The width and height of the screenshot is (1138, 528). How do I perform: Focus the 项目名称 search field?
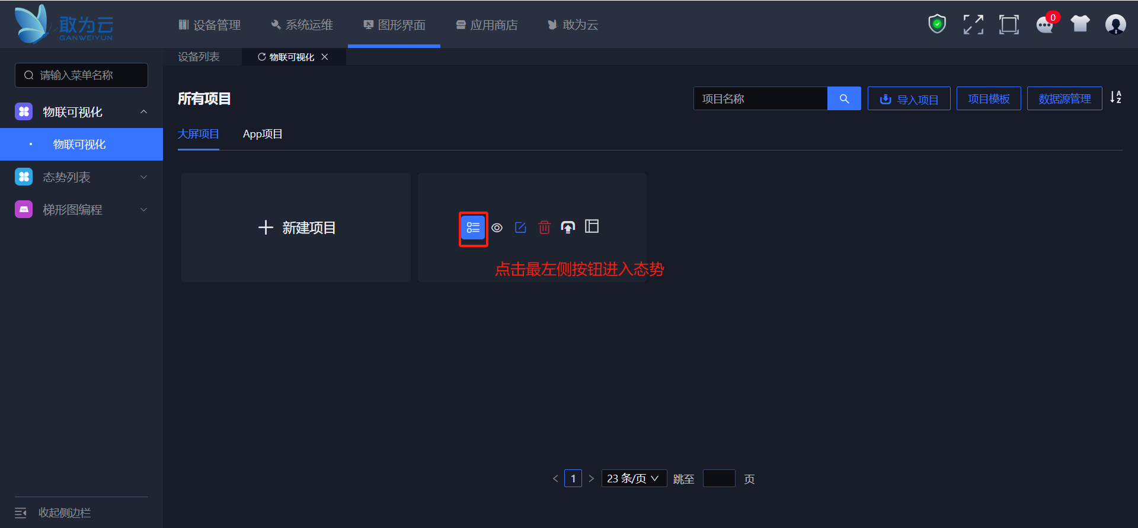[x=760, y=98]
